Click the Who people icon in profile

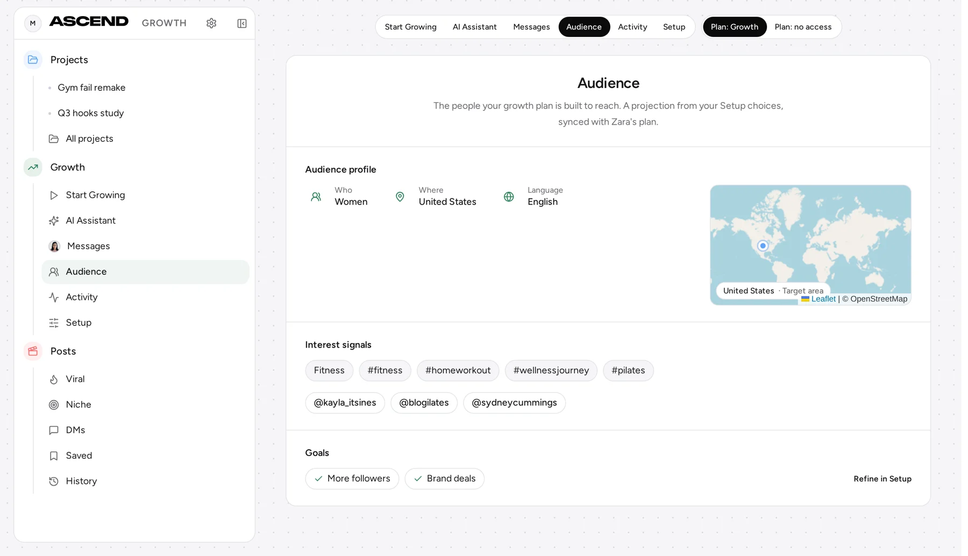(316, 197)
